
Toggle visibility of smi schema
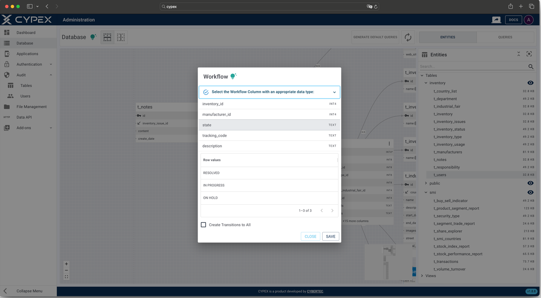(x=530, y=193)
